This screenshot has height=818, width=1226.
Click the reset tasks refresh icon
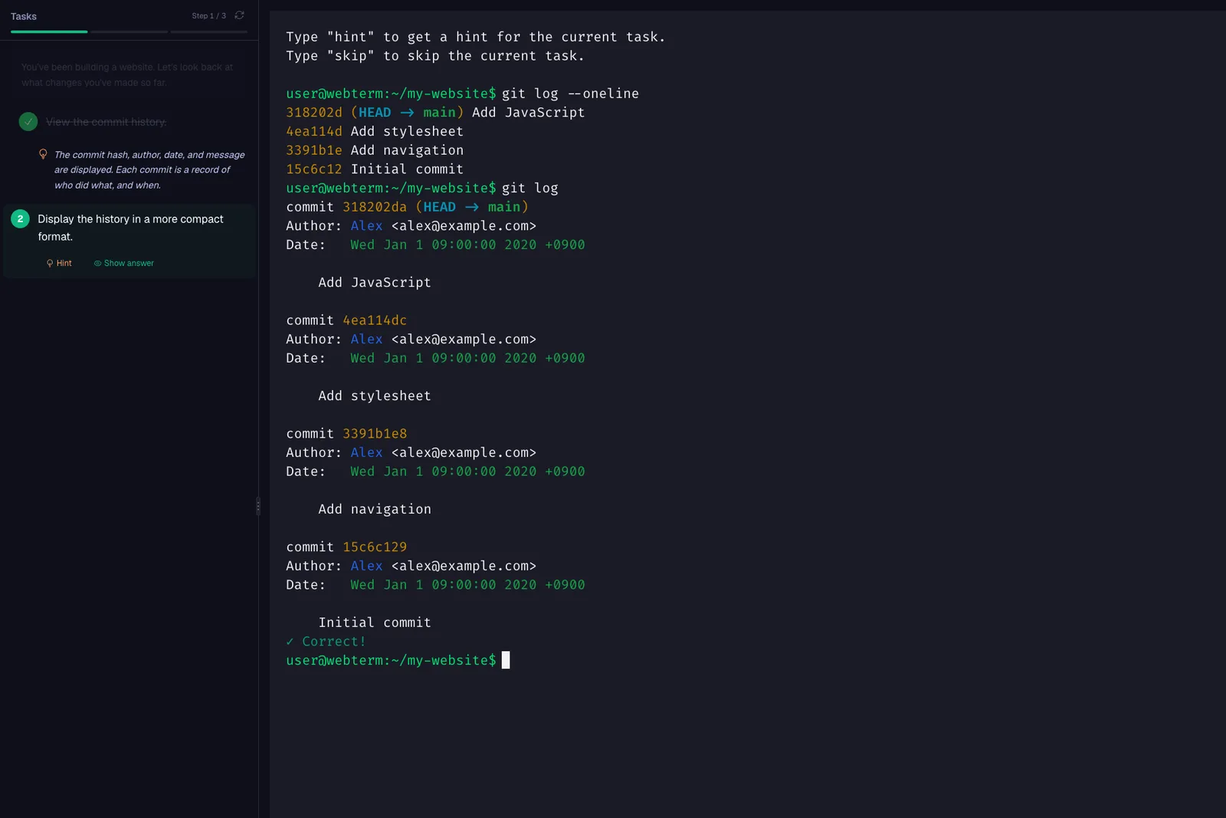click(239, 15)
